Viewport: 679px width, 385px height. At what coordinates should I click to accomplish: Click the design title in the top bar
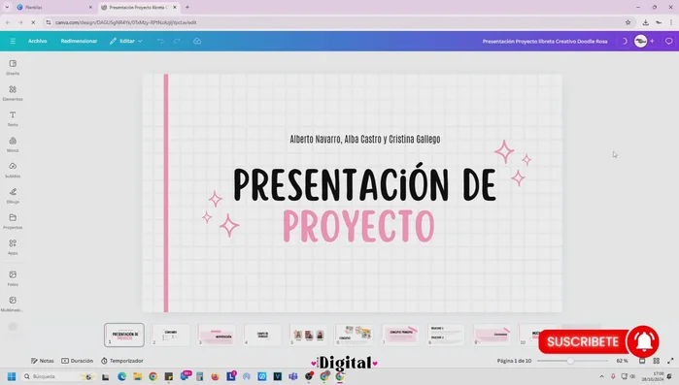[x=545, y=42]
